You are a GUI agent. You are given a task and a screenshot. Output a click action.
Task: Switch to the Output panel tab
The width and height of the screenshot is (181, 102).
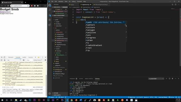[81, 79]
